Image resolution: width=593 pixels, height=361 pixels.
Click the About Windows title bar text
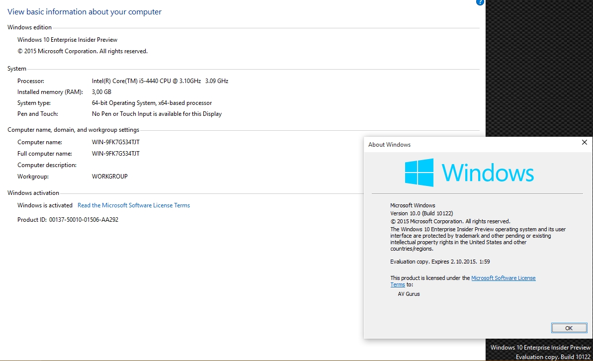pyautogui.click(x=389, y=145)
